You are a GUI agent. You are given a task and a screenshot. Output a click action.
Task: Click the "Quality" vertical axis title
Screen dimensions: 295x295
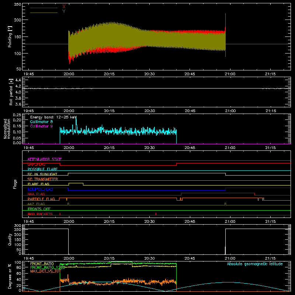pos(10,239)
